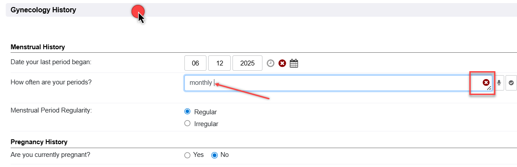Click the Pregnancy History section heading
The height and width of the screenshot is (167, 517).
click(x=39, y=142)
